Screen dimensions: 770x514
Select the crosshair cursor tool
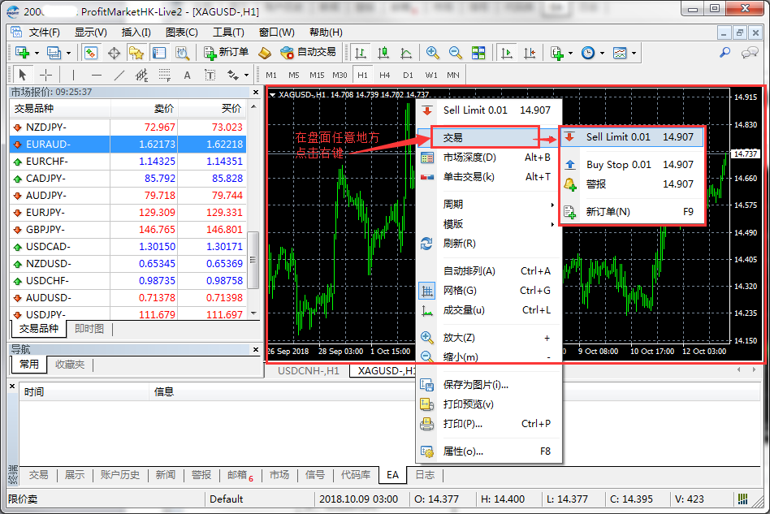(x=45, y=75)
